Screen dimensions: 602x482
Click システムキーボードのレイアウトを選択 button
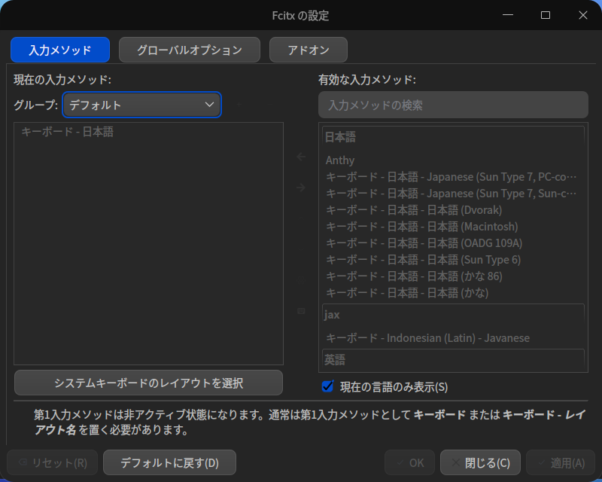[x=148, y=383]
